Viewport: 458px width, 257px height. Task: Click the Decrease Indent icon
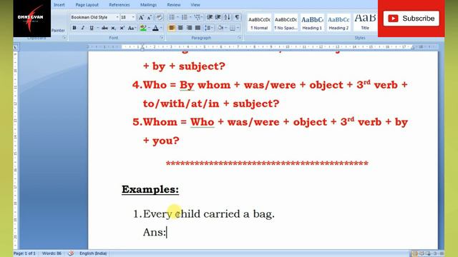tap(210, 17)
